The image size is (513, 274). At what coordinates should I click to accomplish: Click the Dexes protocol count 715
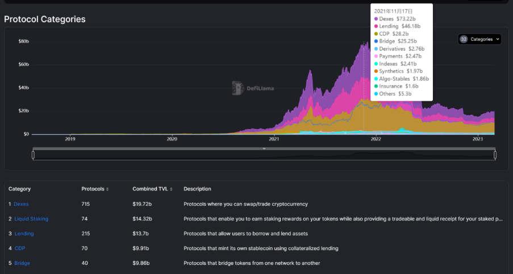pyautogui.click(x=85, y=204)
